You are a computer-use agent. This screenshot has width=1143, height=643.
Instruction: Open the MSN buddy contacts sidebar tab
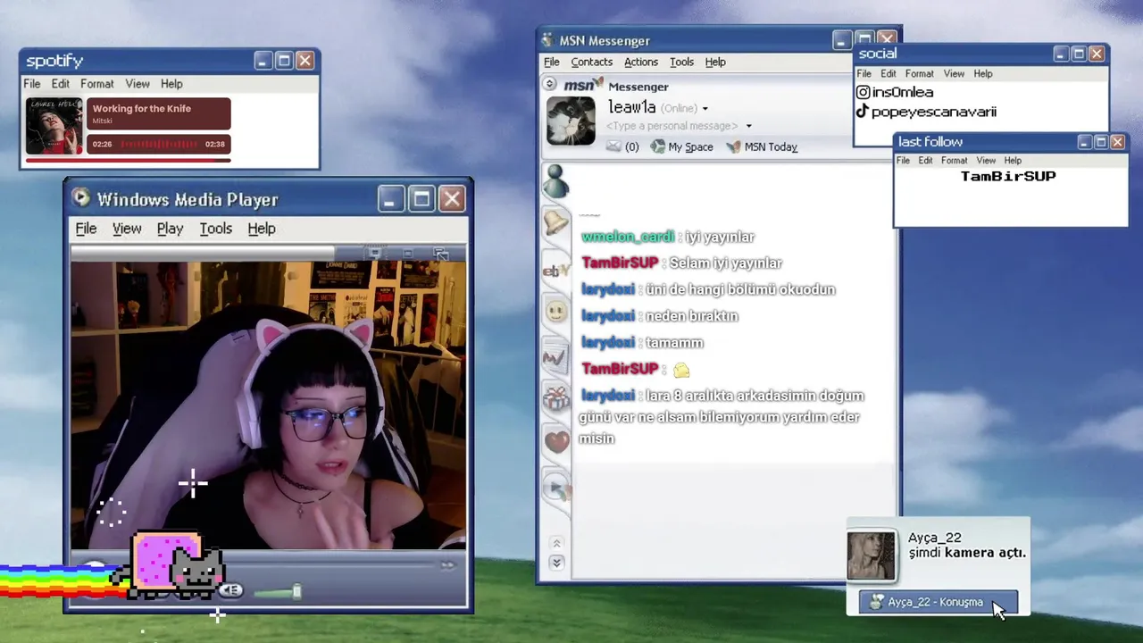tap(556, 181)
